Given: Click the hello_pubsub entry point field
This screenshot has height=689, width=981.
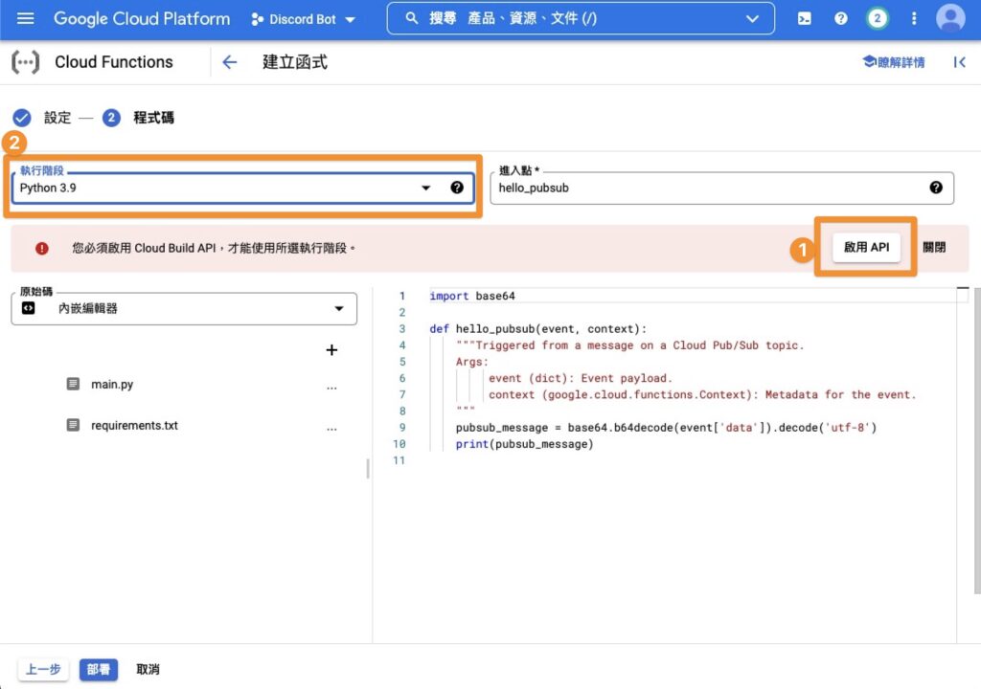Looking at the screenshot, I should coord(709,189).
